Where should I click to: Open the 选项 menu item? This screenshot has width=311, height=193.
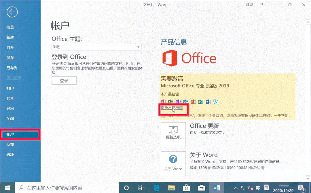pyautogui.click(x=10, y=155)
